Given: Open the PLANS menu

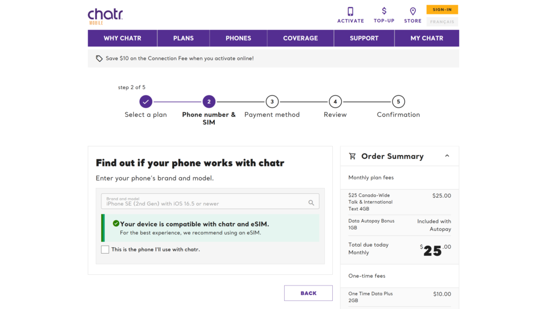Looking at the screenshot, I should pos(183,38).
